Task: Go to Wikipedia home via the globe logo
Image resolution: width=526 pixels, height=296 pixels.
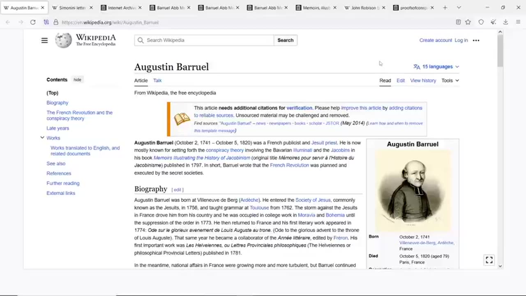Action: 63,40
